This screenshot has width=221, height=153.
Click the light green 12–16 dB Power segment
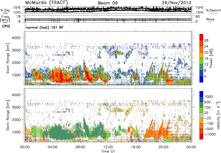tap(201, 61)
